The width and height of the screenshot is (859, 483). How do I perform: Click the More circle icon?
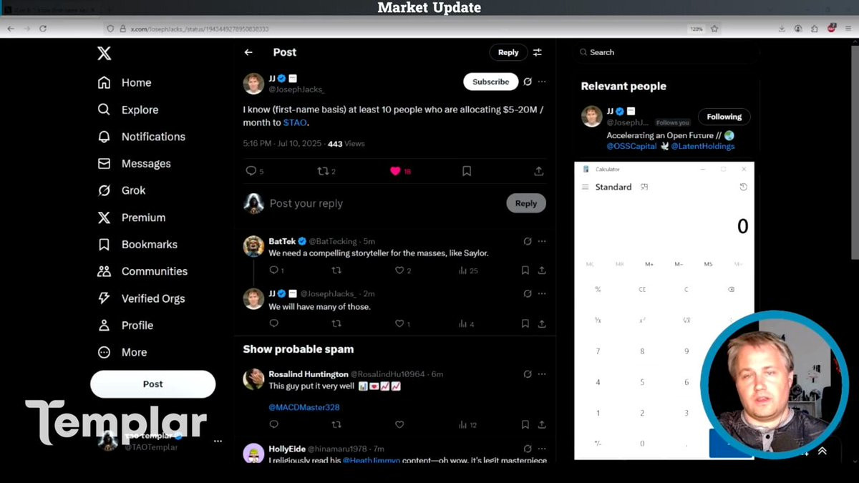pos(104,352)
